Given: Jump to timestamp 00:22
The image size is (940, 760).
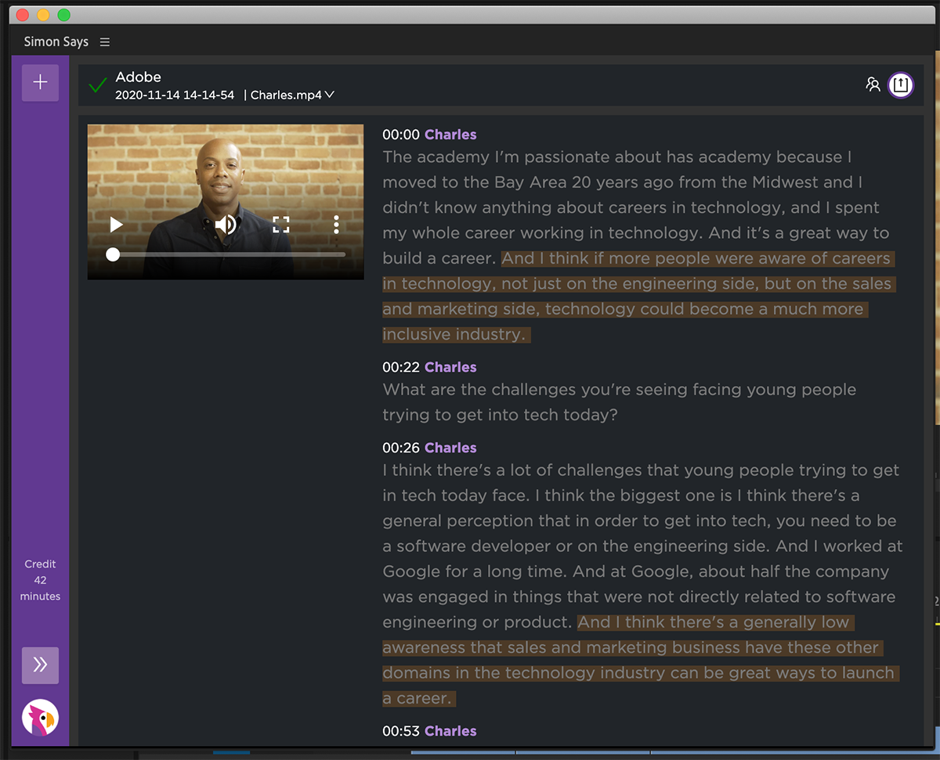Looking at the screenshot, I should point(401,367).
